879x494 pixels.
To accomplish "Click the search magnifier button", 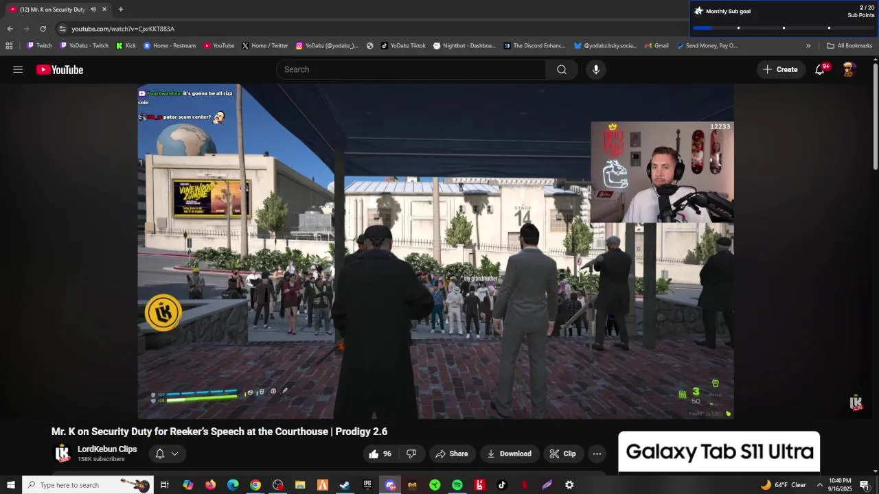I will (x=562, y=69).
